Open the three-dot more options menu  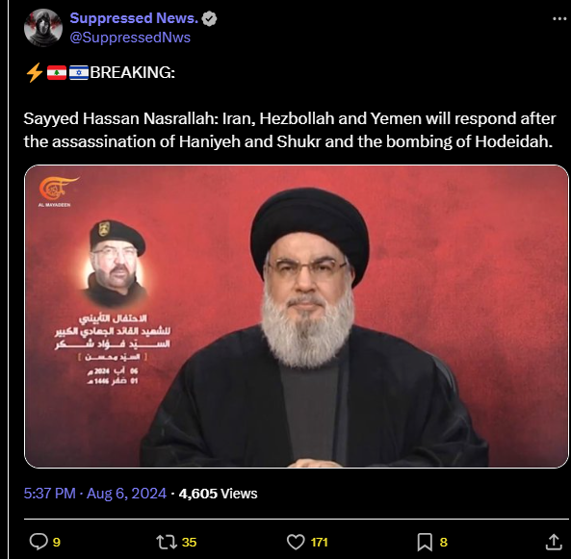tap(559, 18)
